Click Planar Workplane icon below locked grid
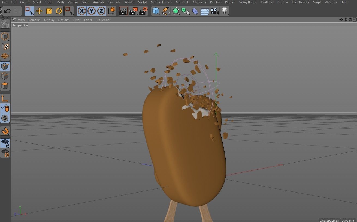 (5, 153)
